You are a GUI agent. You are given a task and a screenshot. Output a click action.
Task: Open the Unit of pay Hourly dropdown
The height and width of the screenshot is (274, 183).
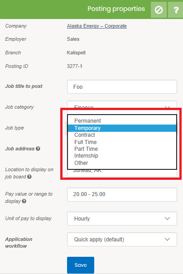[122, 219]
